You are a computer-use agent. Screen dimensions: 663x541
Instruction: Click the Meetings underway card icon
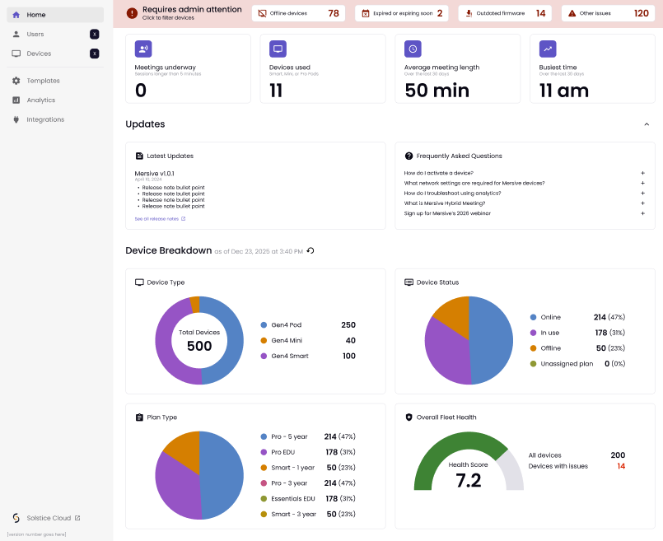click(x=143, y=49)
